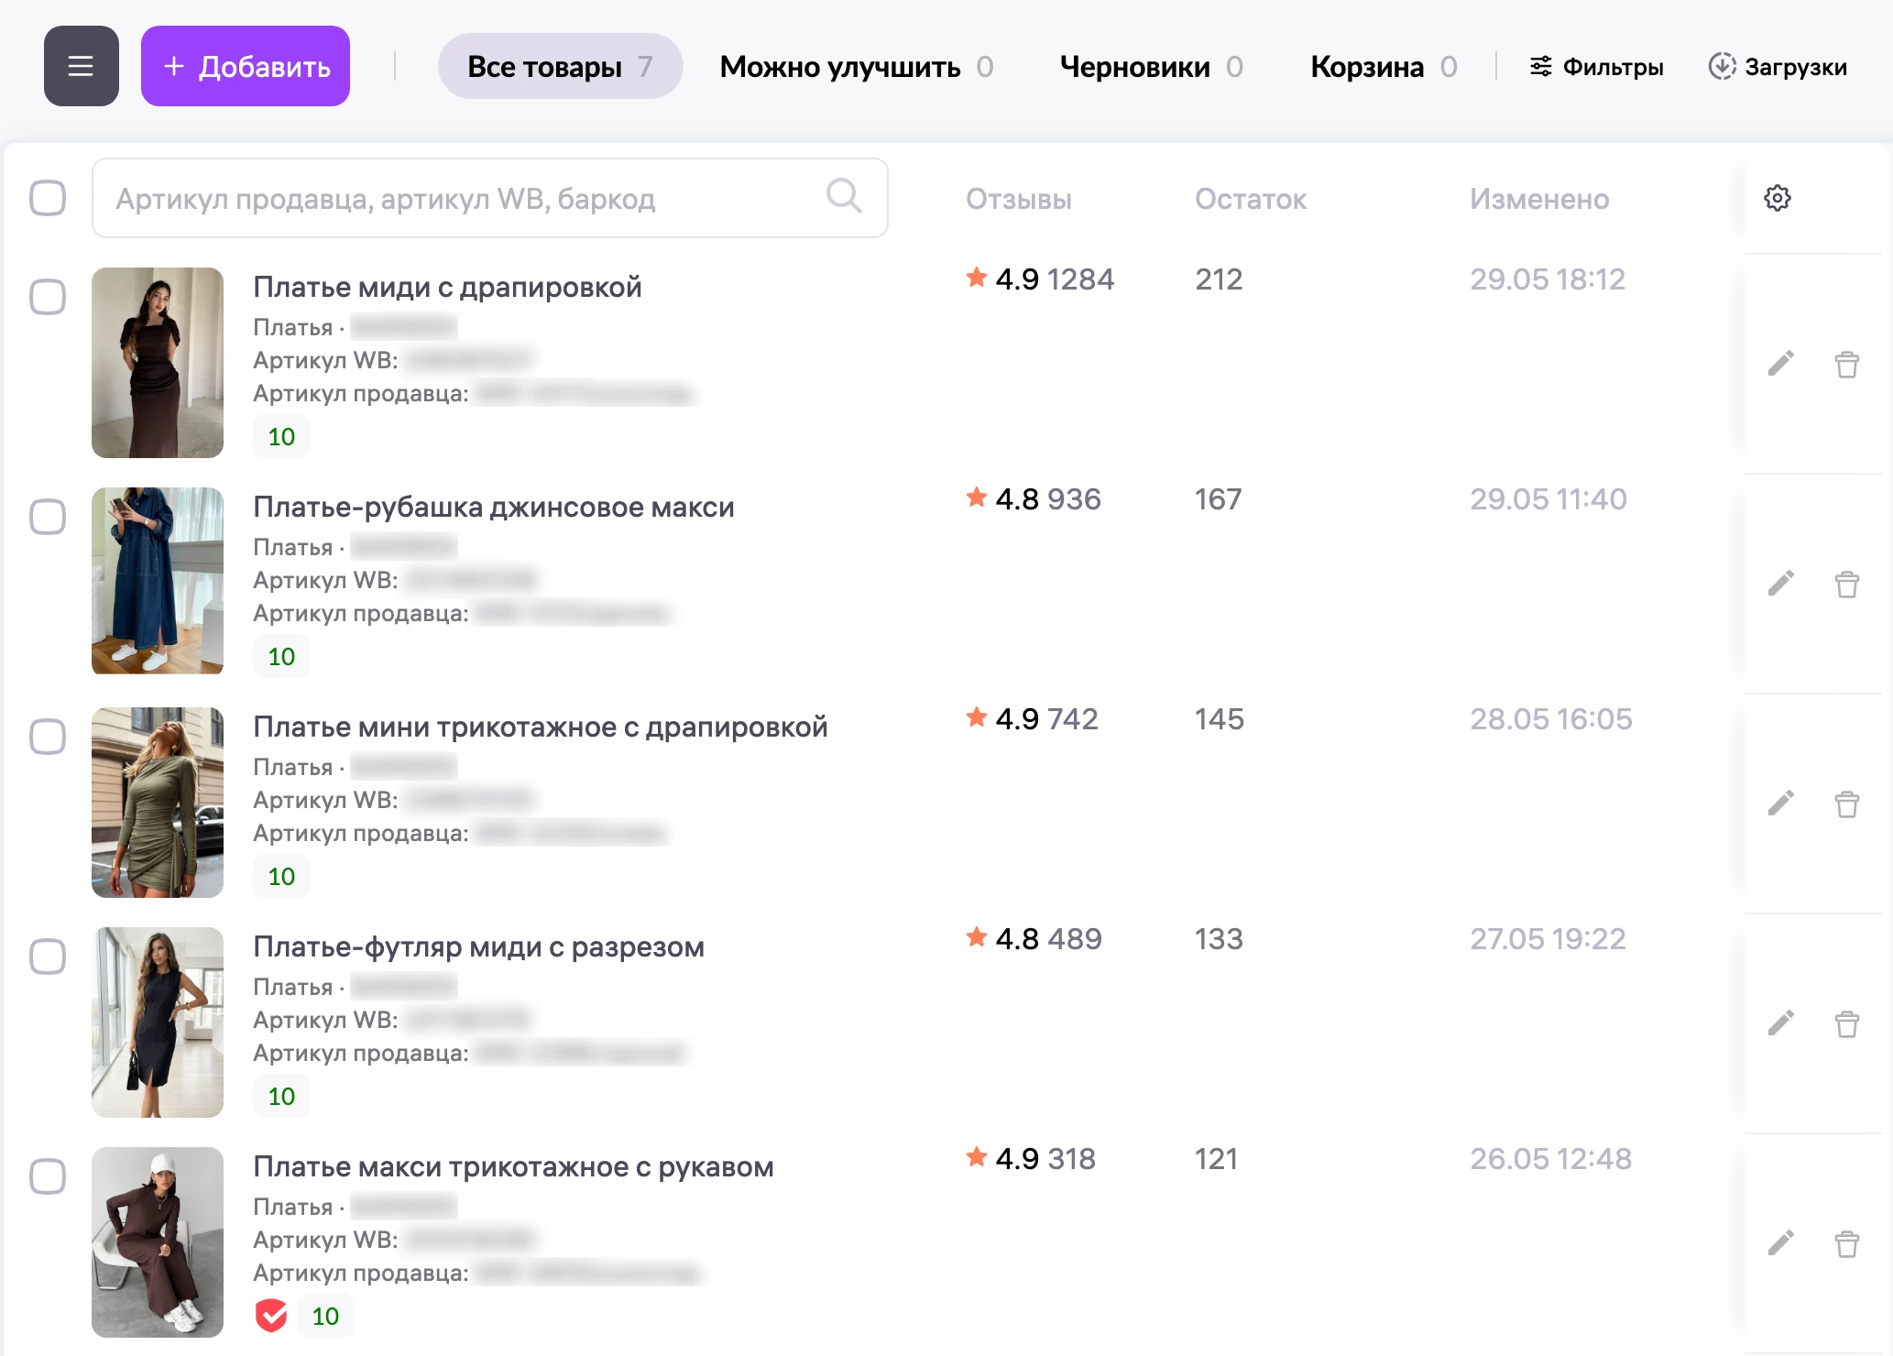Open denim shirt dress thumbnail

tap(158, 581)
